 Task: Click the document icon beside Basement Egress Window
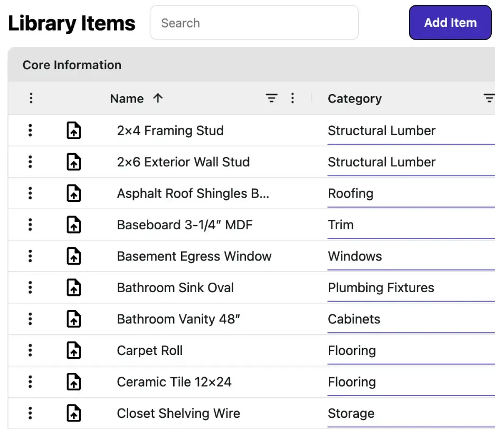73,256
